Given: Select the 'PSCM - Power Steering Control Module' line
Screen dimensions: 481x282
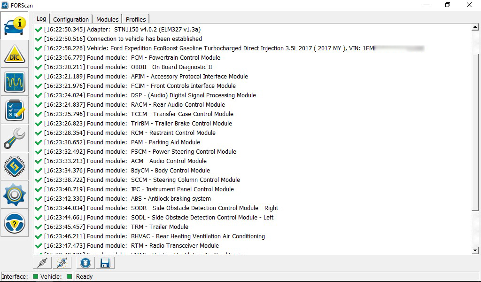Looking at the screenshot, I should point(136,152).
